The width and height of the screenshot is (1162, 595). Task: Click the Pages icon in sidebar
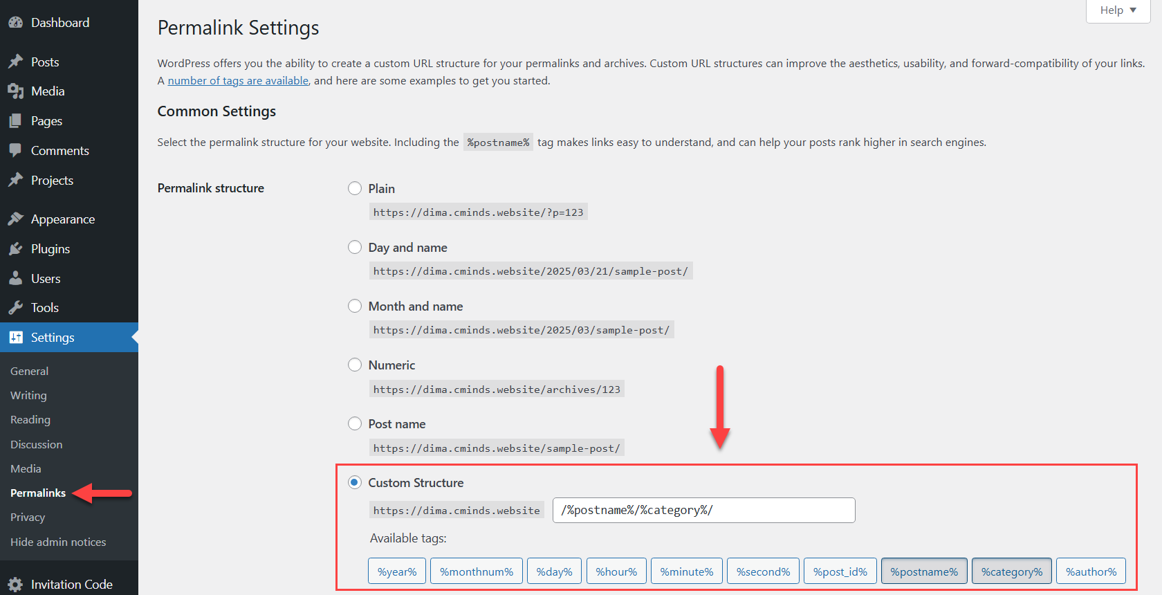(x=16, y=121)
